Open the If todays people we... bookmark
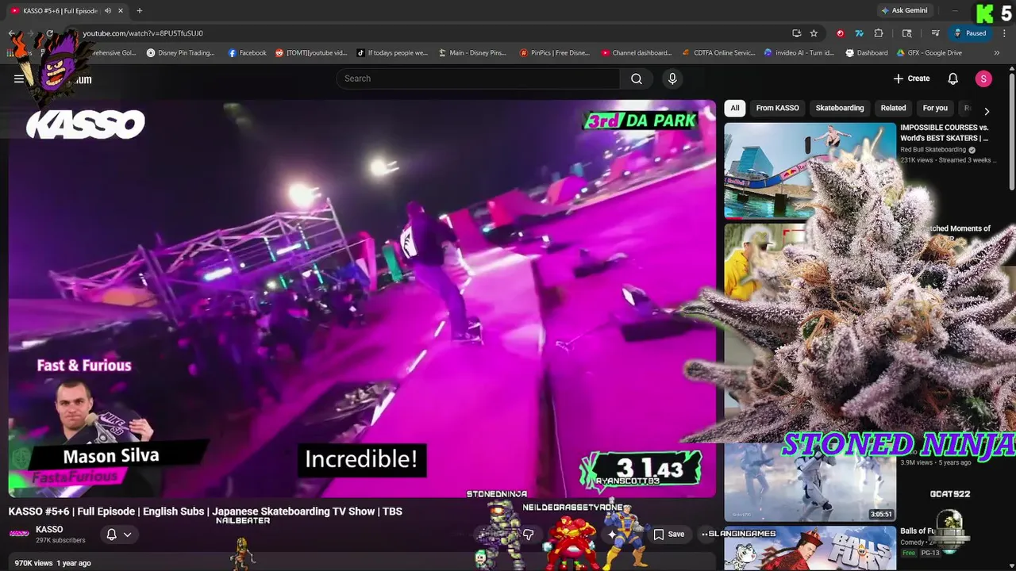 click(392, 53)
